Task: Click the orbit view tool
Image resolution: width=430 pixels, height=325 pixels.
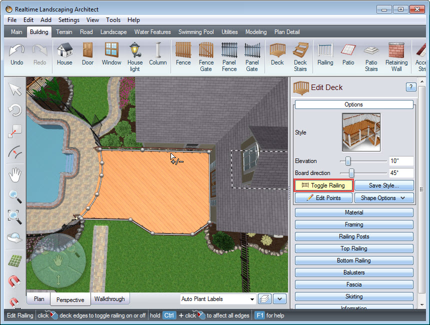Action: pyautogui.click(x=15, y=238)
